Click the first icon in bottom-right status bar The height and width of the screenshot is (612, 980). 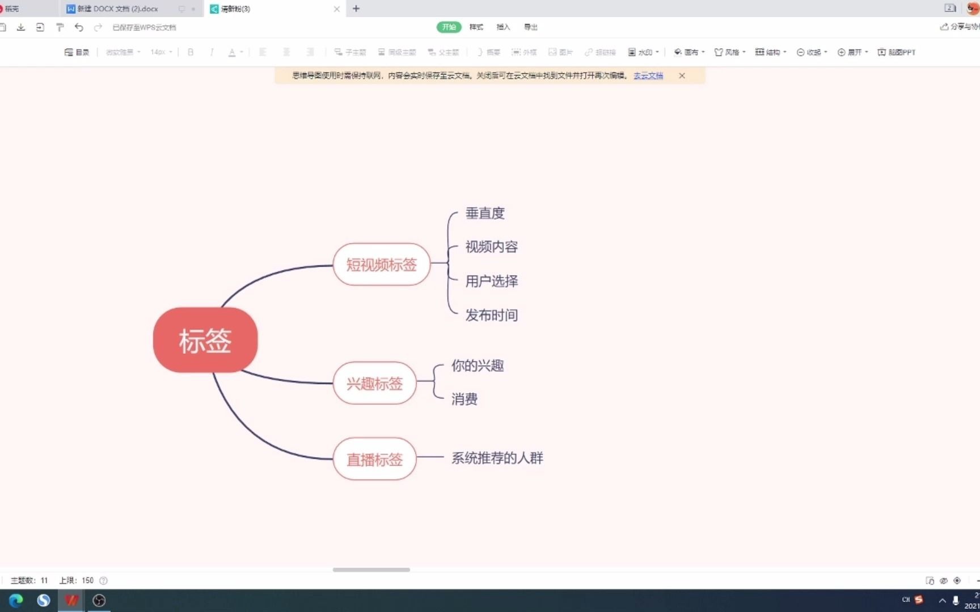(930, 580)
